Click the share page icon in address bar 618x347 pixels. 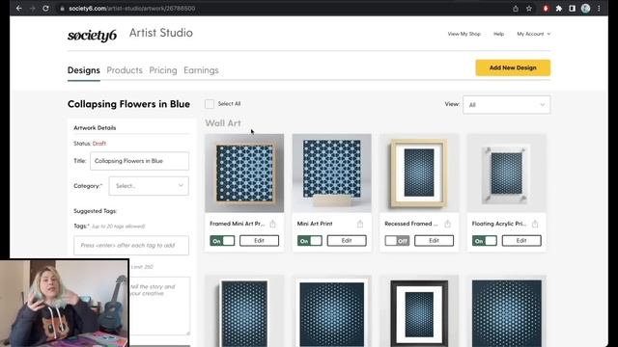(516, 9)
